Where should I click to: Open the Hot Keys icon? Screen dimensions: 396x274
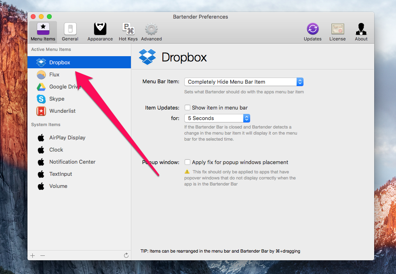click(x=128, y=29)
